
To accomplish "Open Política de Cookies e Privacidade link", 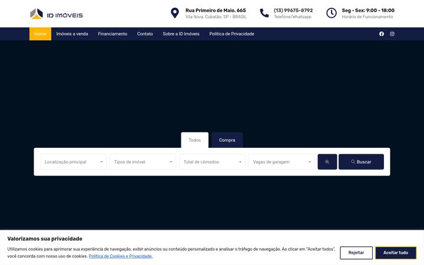I will click(x=121, y=256).
